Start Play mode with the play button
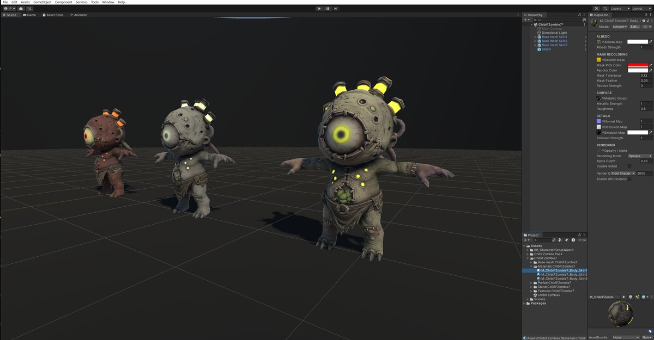The image size is (654, 340). click(x=319, y=9)
